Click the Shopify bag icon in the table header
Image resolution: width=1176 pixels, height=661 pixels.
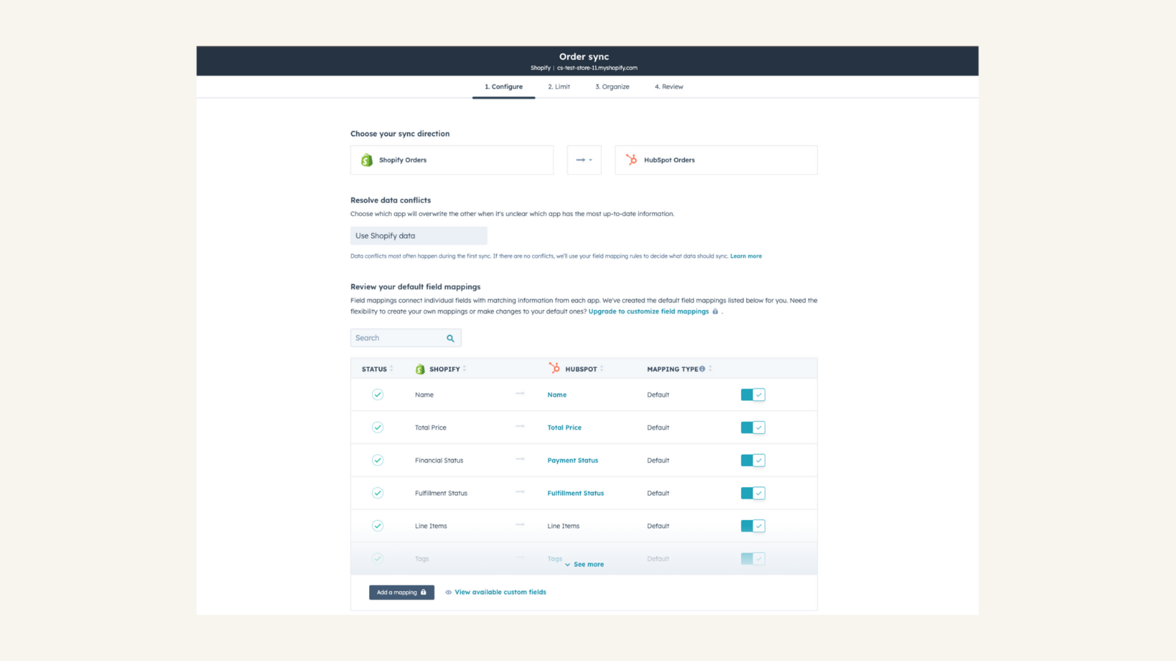point(420,369)
